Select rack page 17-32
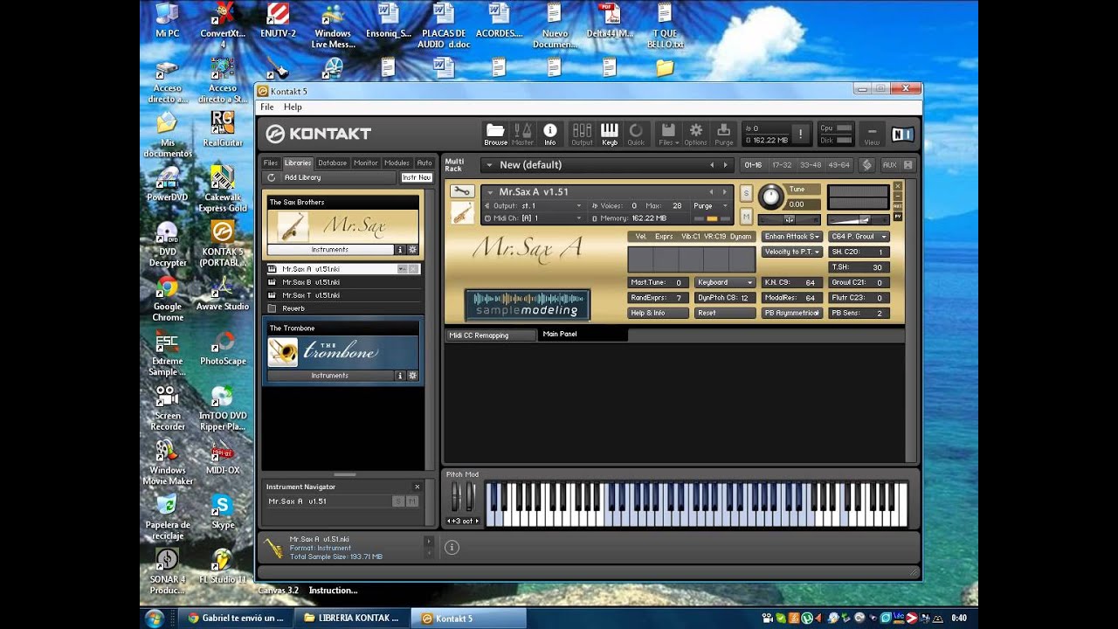This screenshot has height=629, width=1118. point(782,164)
